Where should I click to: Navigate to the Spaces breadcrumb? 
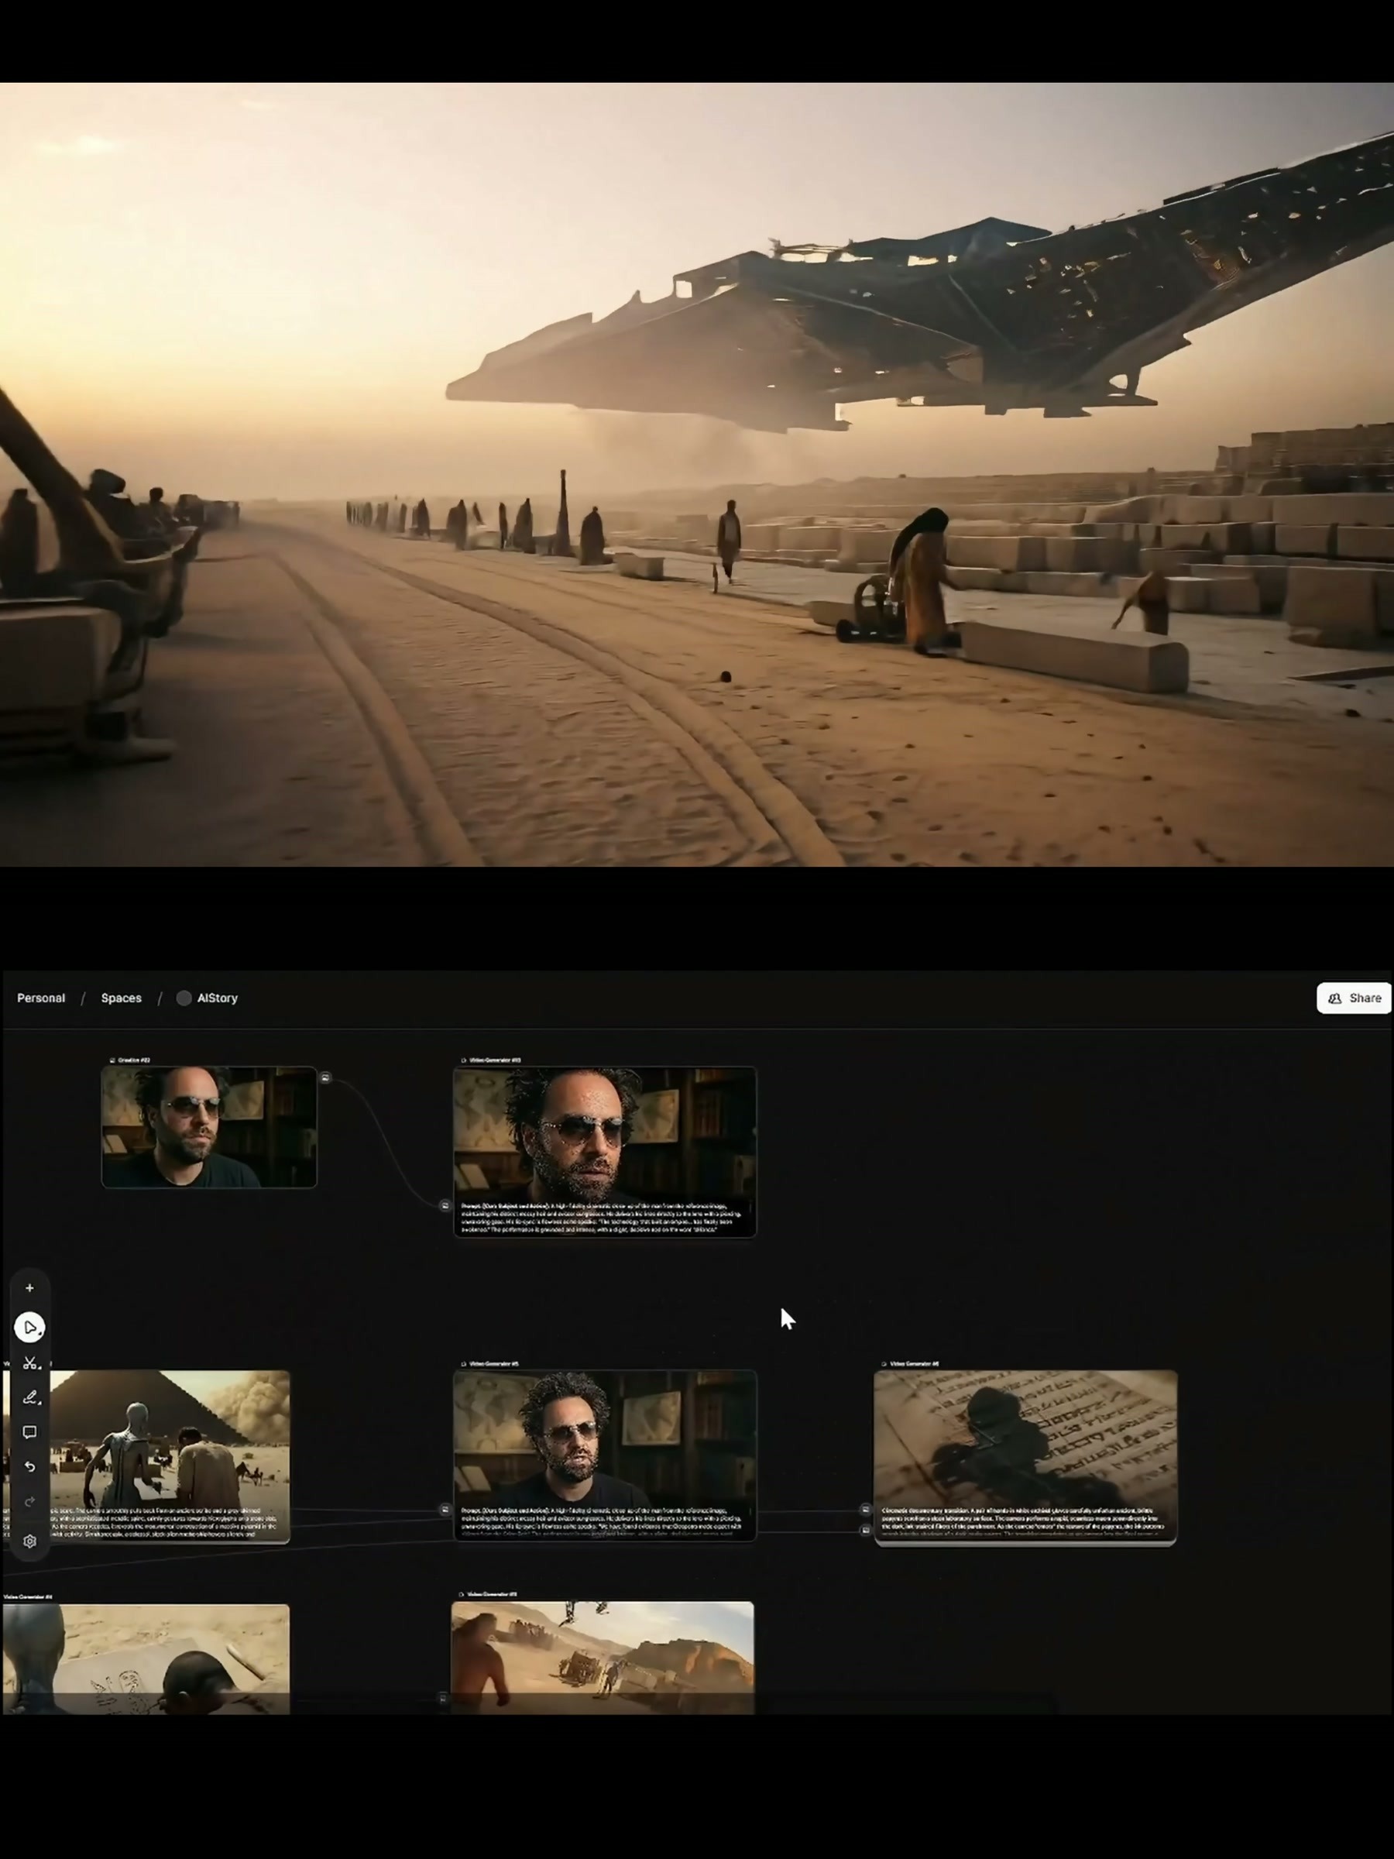click(121, 998)
